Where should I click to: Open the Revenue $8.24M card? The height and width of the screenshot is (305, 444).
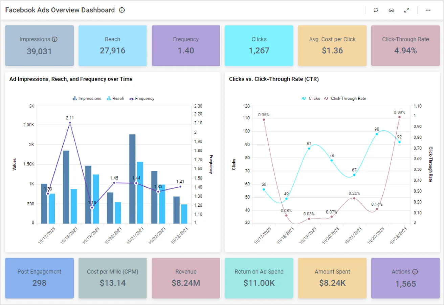186,278
